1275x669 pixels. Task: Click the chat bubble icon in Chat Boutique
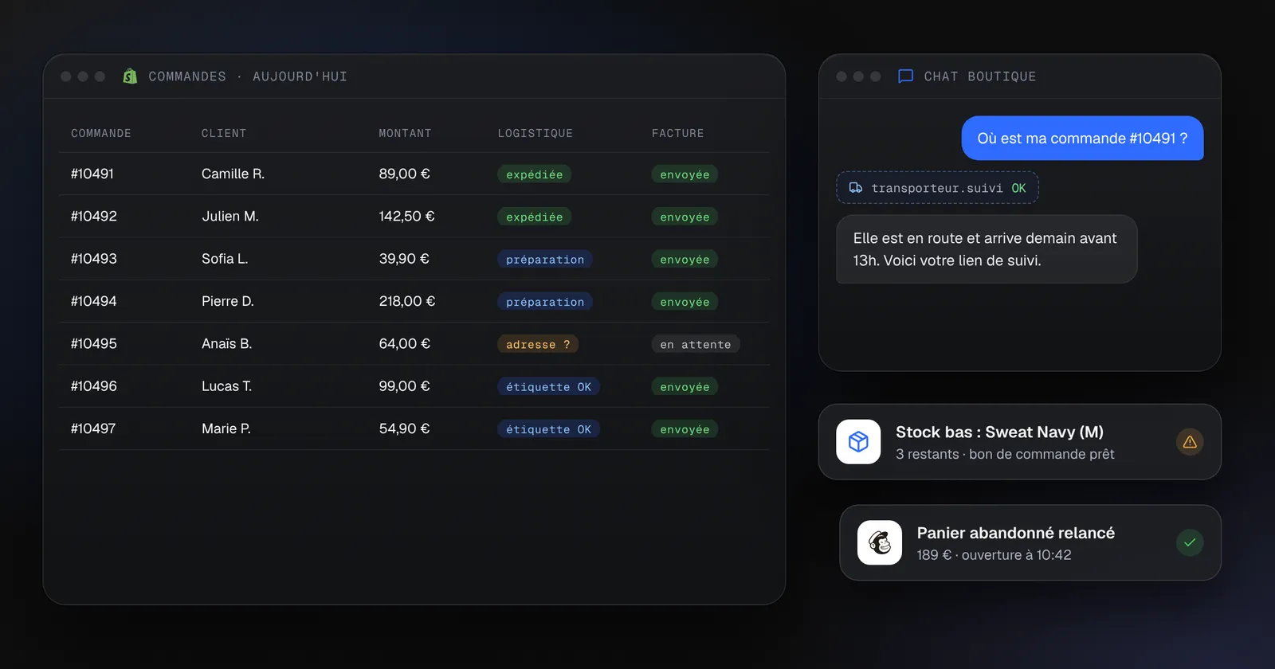click(x=905, y=76)
